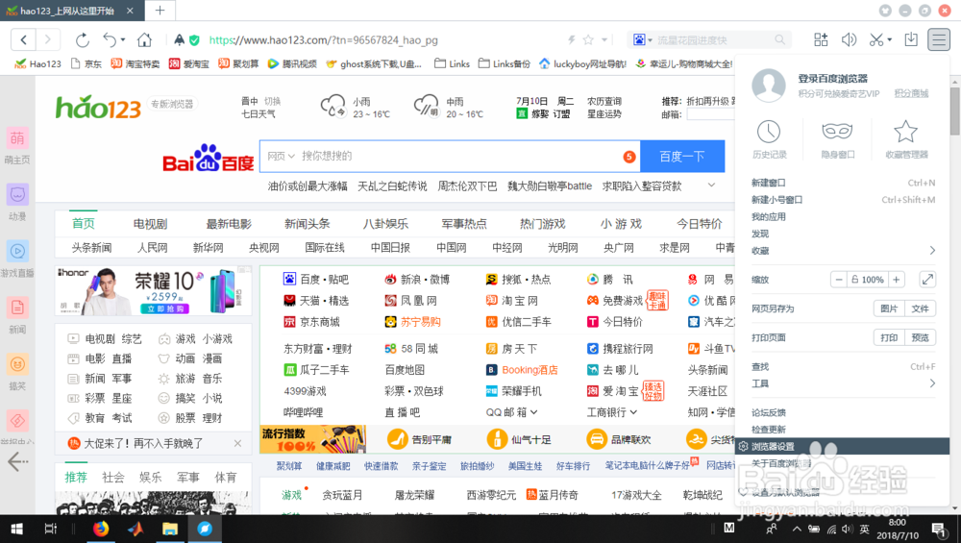Decrease zoom with minus button
The image size is (961, 543).
838,280
